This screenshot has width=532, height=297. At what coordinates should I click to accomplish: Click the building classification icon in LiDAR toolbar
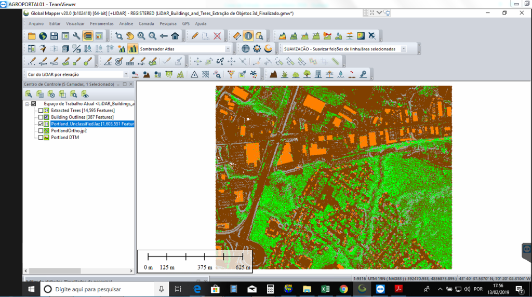[318, 74]
